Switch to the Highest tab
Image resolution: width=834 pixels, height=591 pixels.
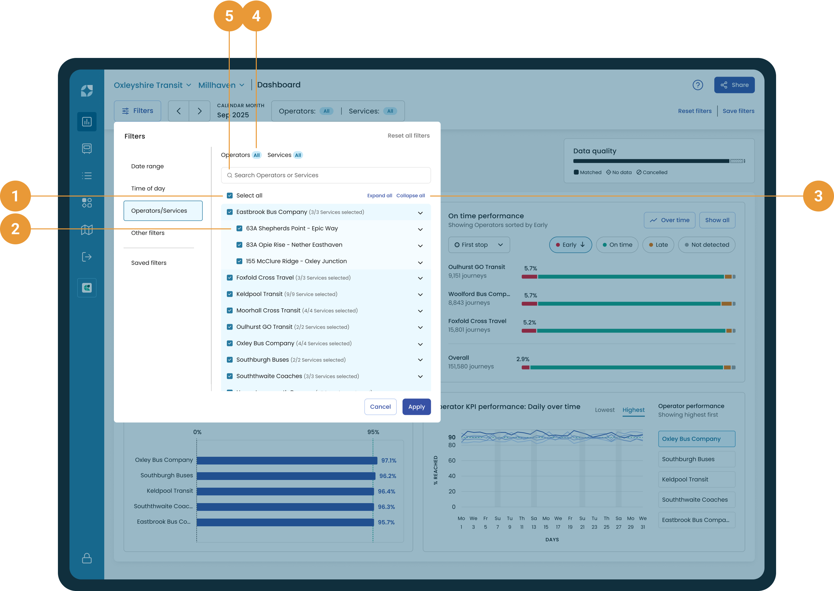tap(633, 410)
